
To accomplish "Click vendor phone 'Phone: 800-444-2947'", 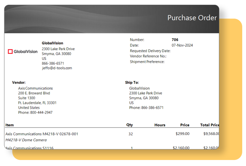I will pos(35,112).
